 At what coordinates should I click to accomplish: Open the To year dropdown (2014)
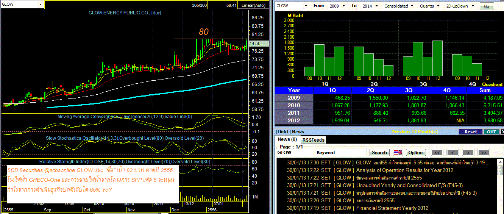pyautogui.click(x=376, y=6)
